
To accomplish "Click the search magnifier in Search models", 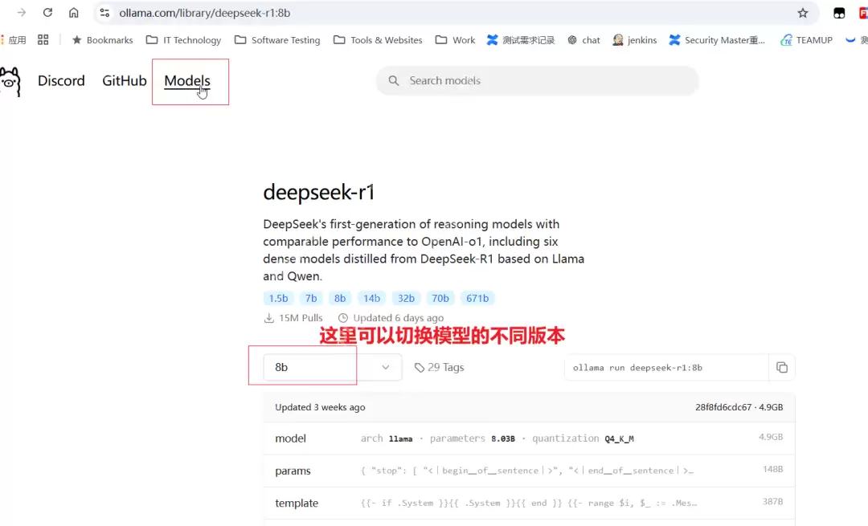I will point(393,80).
